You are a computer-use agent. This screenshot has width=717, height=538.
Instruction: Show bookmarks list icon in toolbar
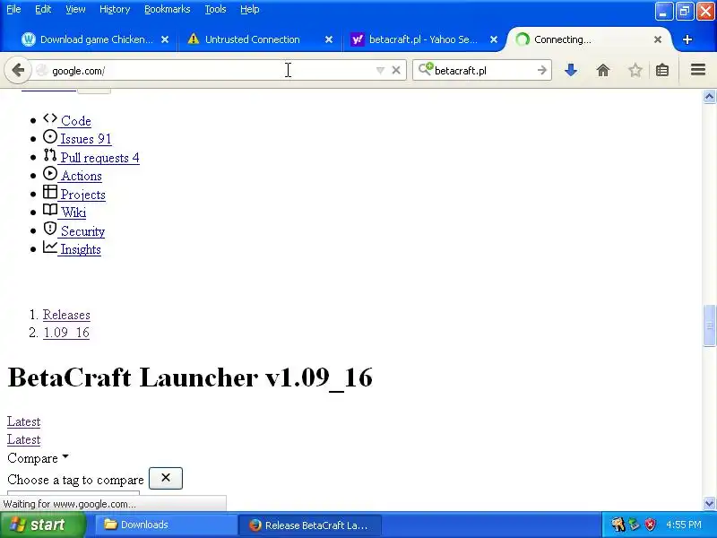pyautogui.click(x=662, y=71)
